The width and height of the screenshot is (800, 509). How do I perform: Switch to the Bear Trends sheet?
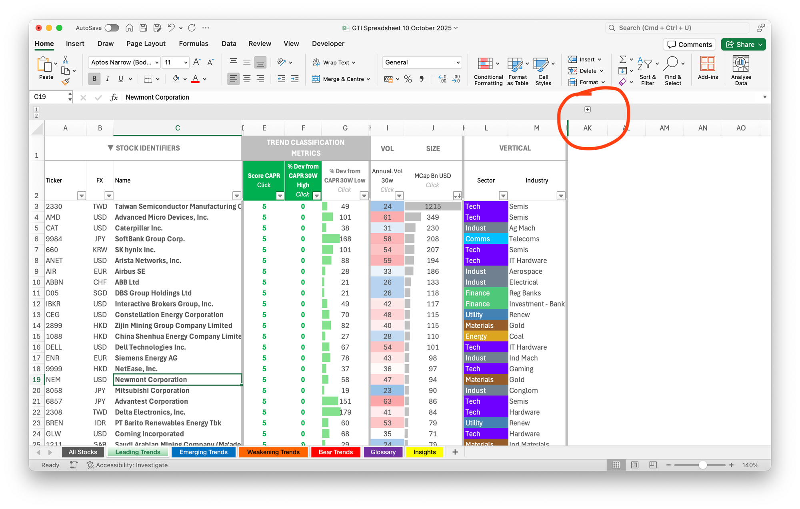(335, 452)
